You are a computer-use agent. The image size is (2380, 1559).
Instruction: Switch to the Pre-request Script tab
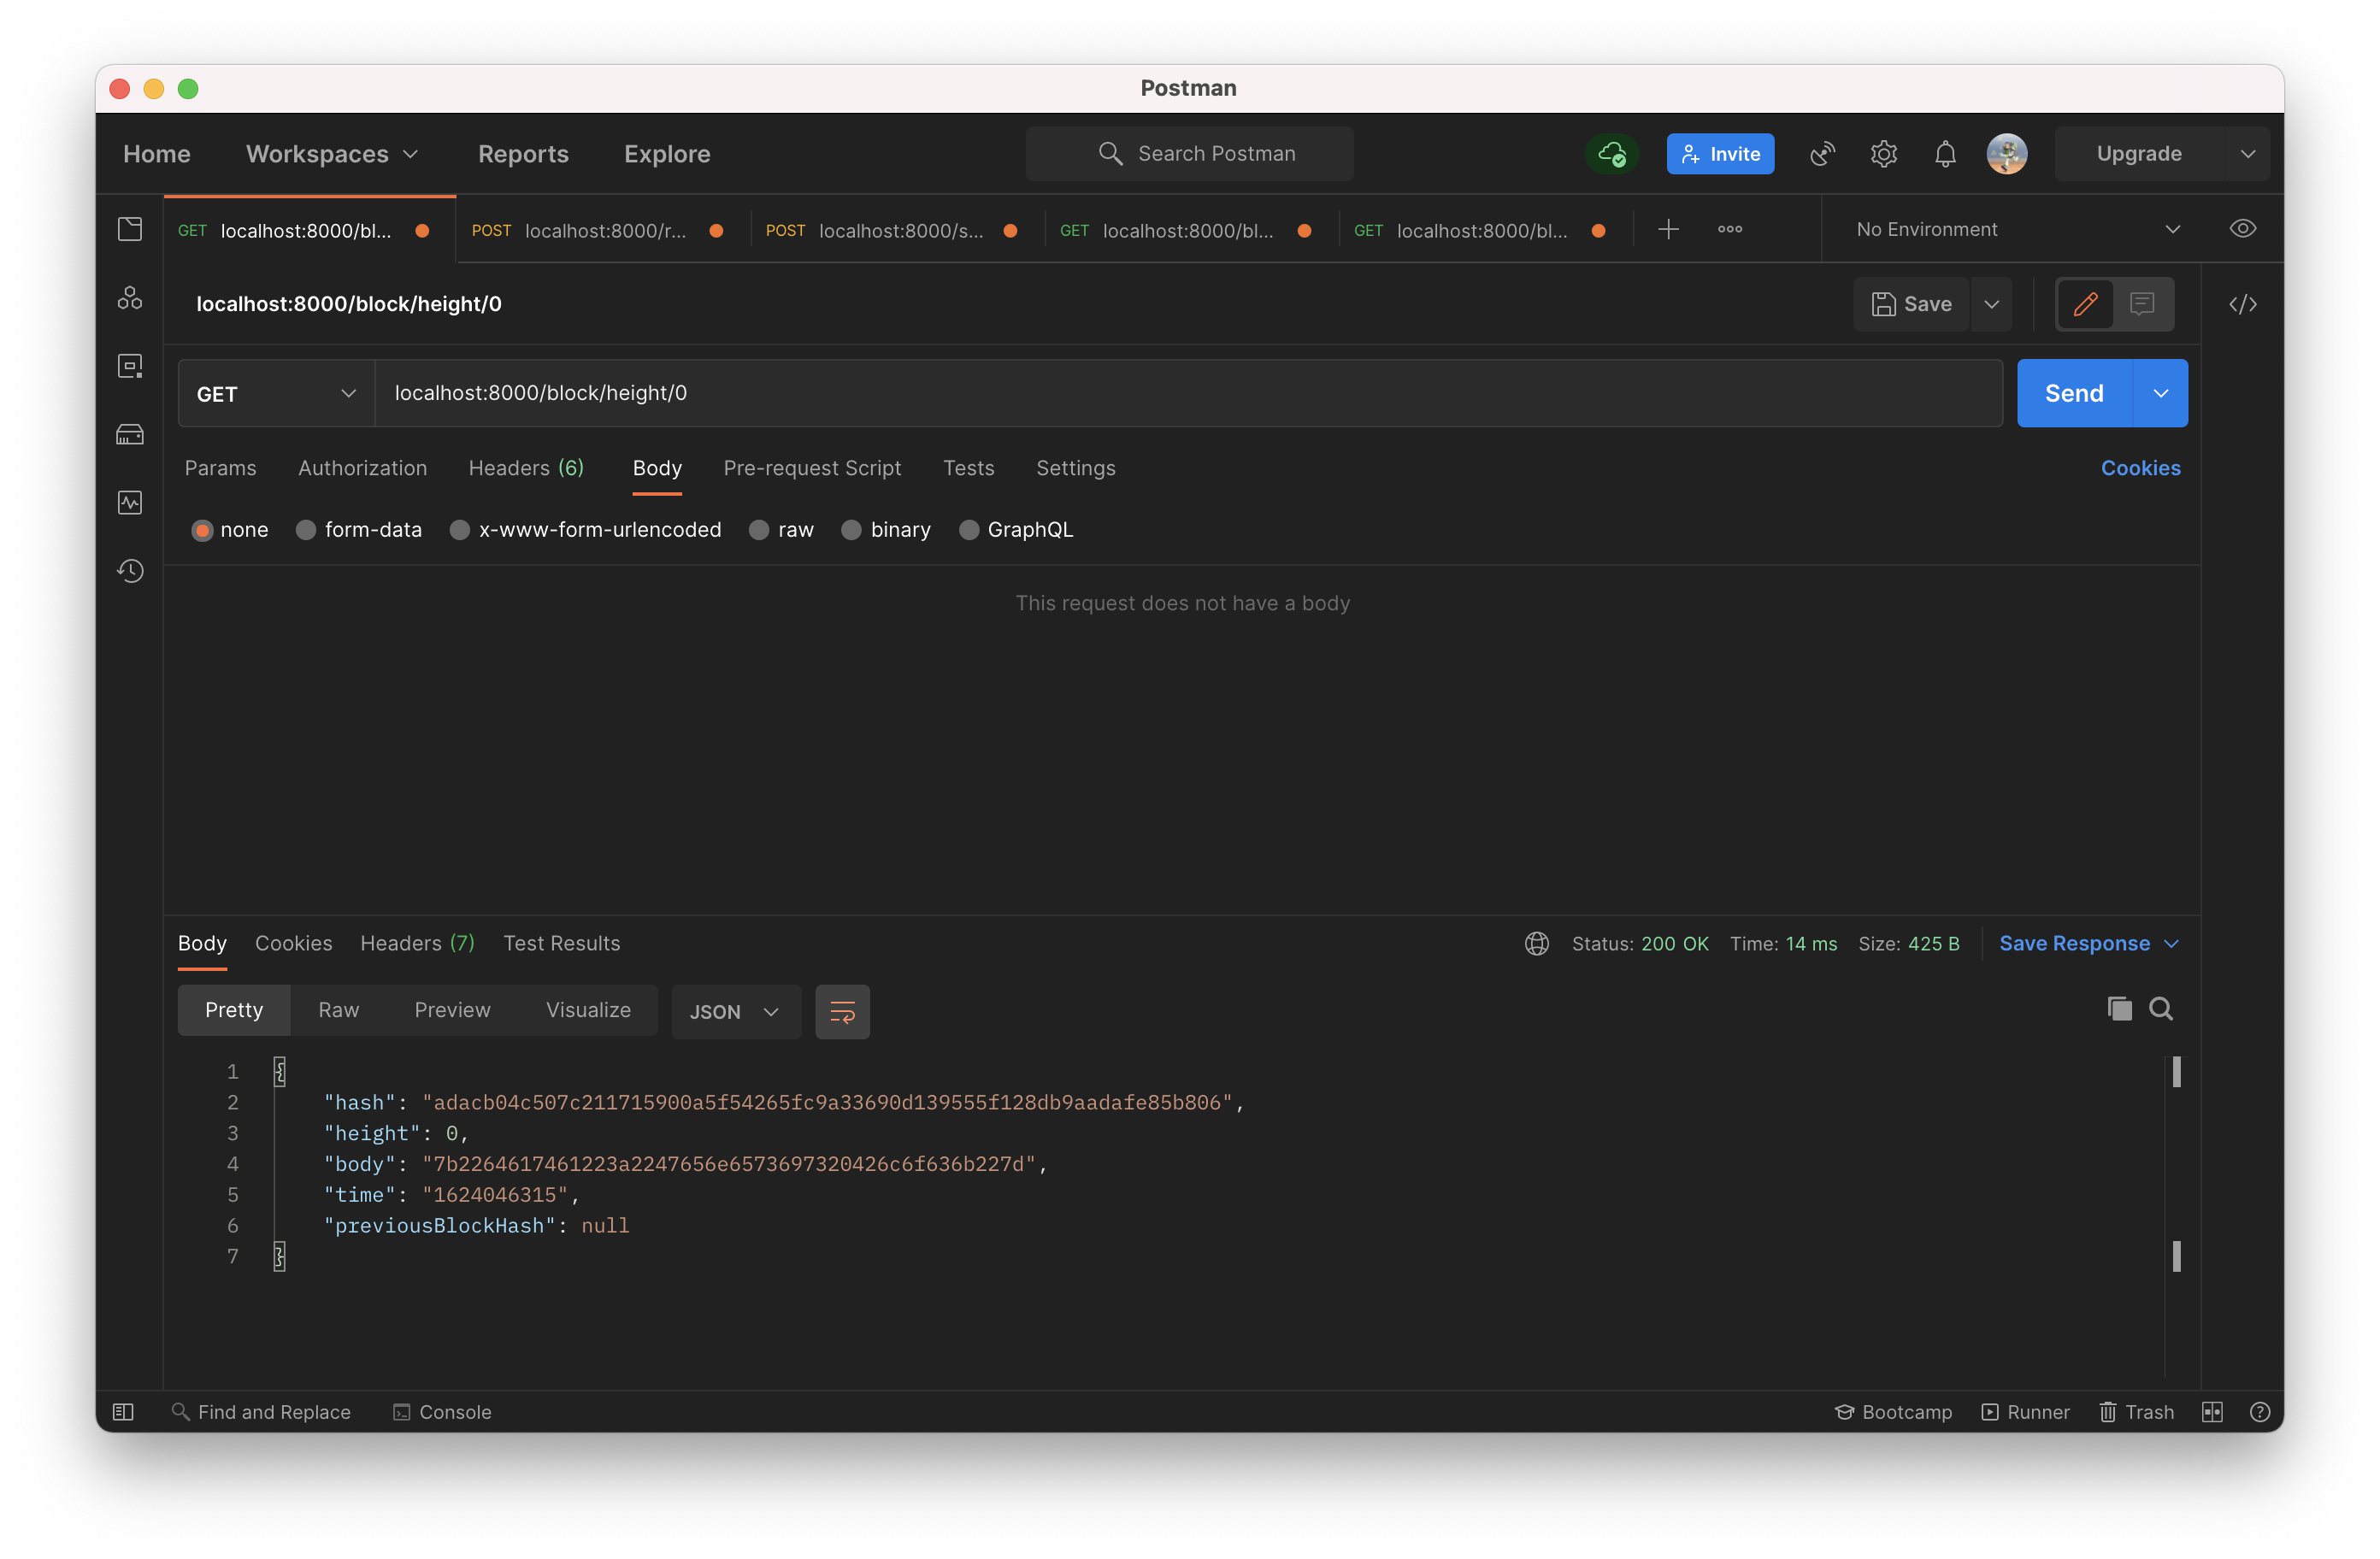pyautogui.click(x=812, y=467)
